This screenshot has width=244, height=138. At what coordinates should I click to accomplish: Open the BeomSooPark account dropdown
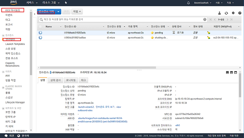pos(203,3)
